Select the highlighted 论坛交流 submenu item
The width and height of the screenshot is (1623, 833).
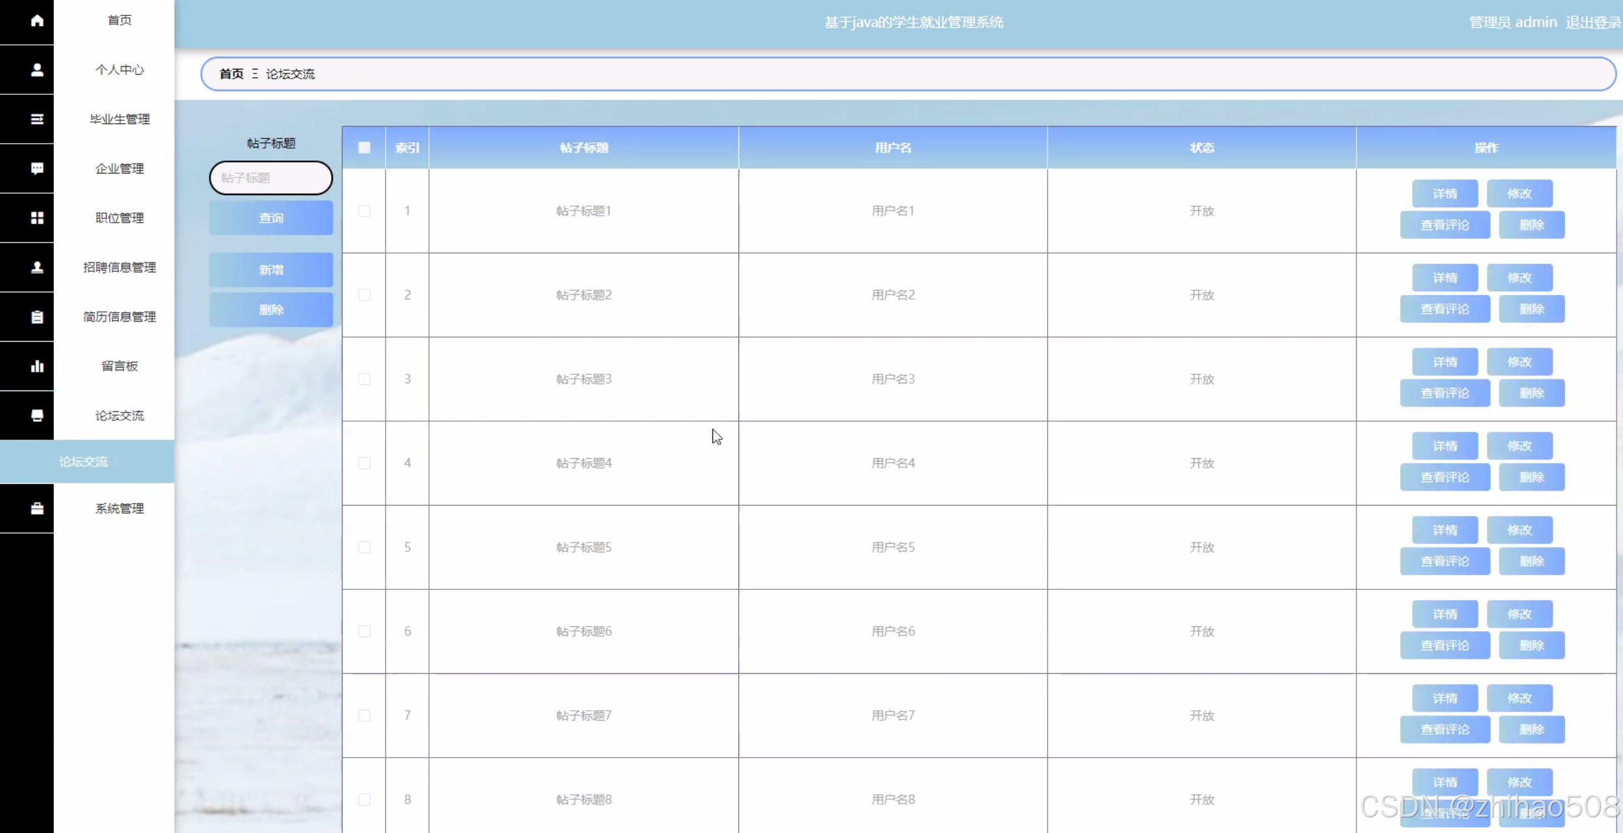click(x=84, y=462)
